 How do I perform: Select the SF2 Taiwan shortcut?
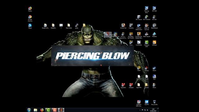(139, 17)
